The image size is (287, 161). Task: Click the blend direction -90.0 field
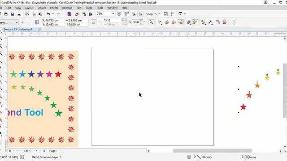[135, 22]
